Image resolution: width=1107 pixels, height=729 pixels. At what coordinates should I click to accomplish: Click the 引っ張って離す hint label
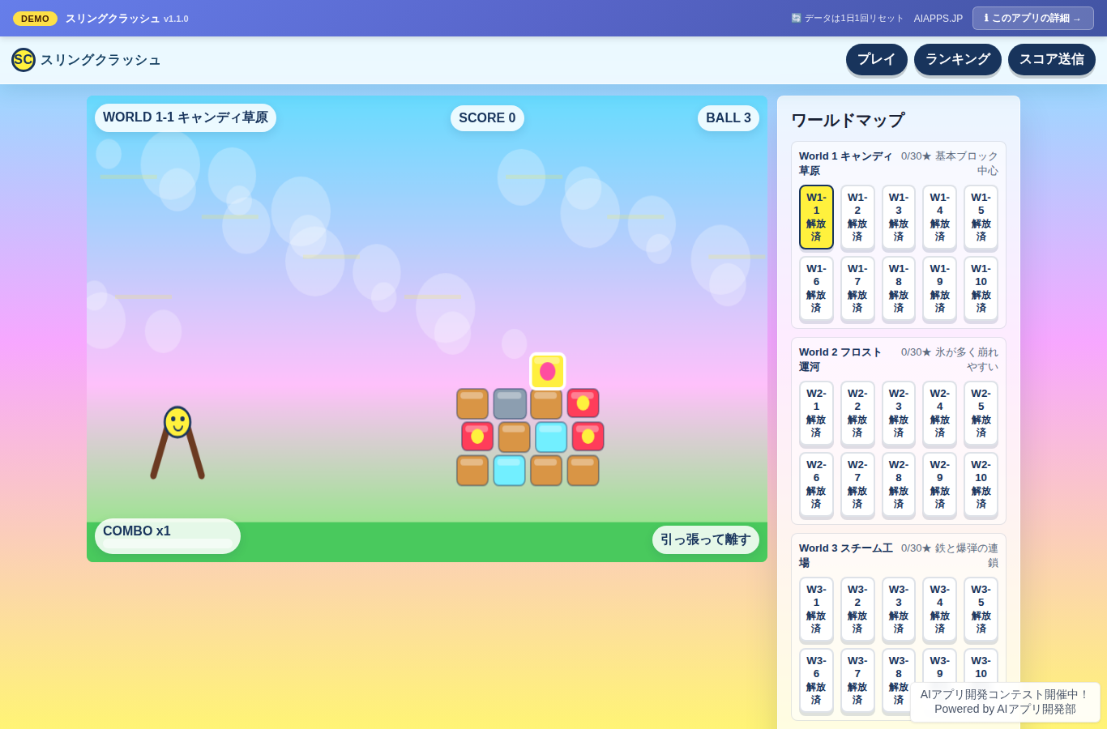coord(706,539)
